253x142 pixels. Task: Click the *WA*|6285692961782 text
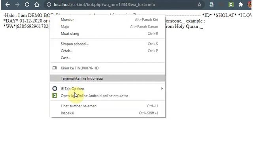[26, 26]
